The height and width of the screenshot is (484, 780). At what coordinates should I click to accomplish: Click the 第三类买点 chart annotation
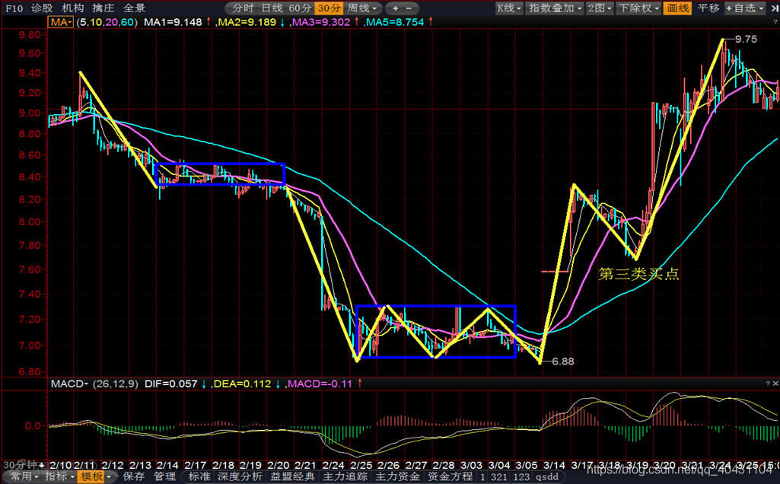pyautogui.click(x=638, y=274)
